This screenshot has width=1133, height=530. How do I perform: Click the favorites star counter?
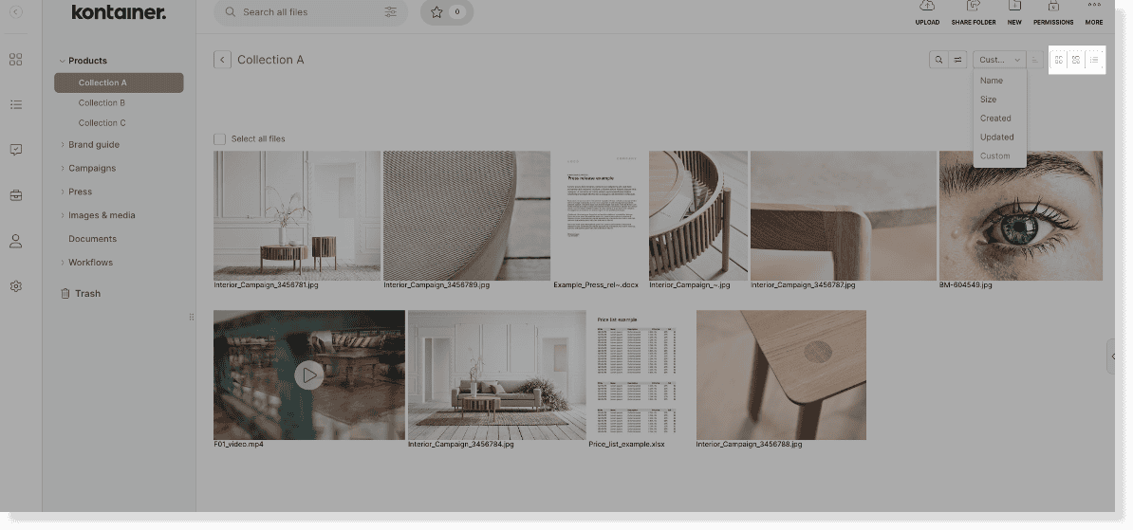(447, 12)
